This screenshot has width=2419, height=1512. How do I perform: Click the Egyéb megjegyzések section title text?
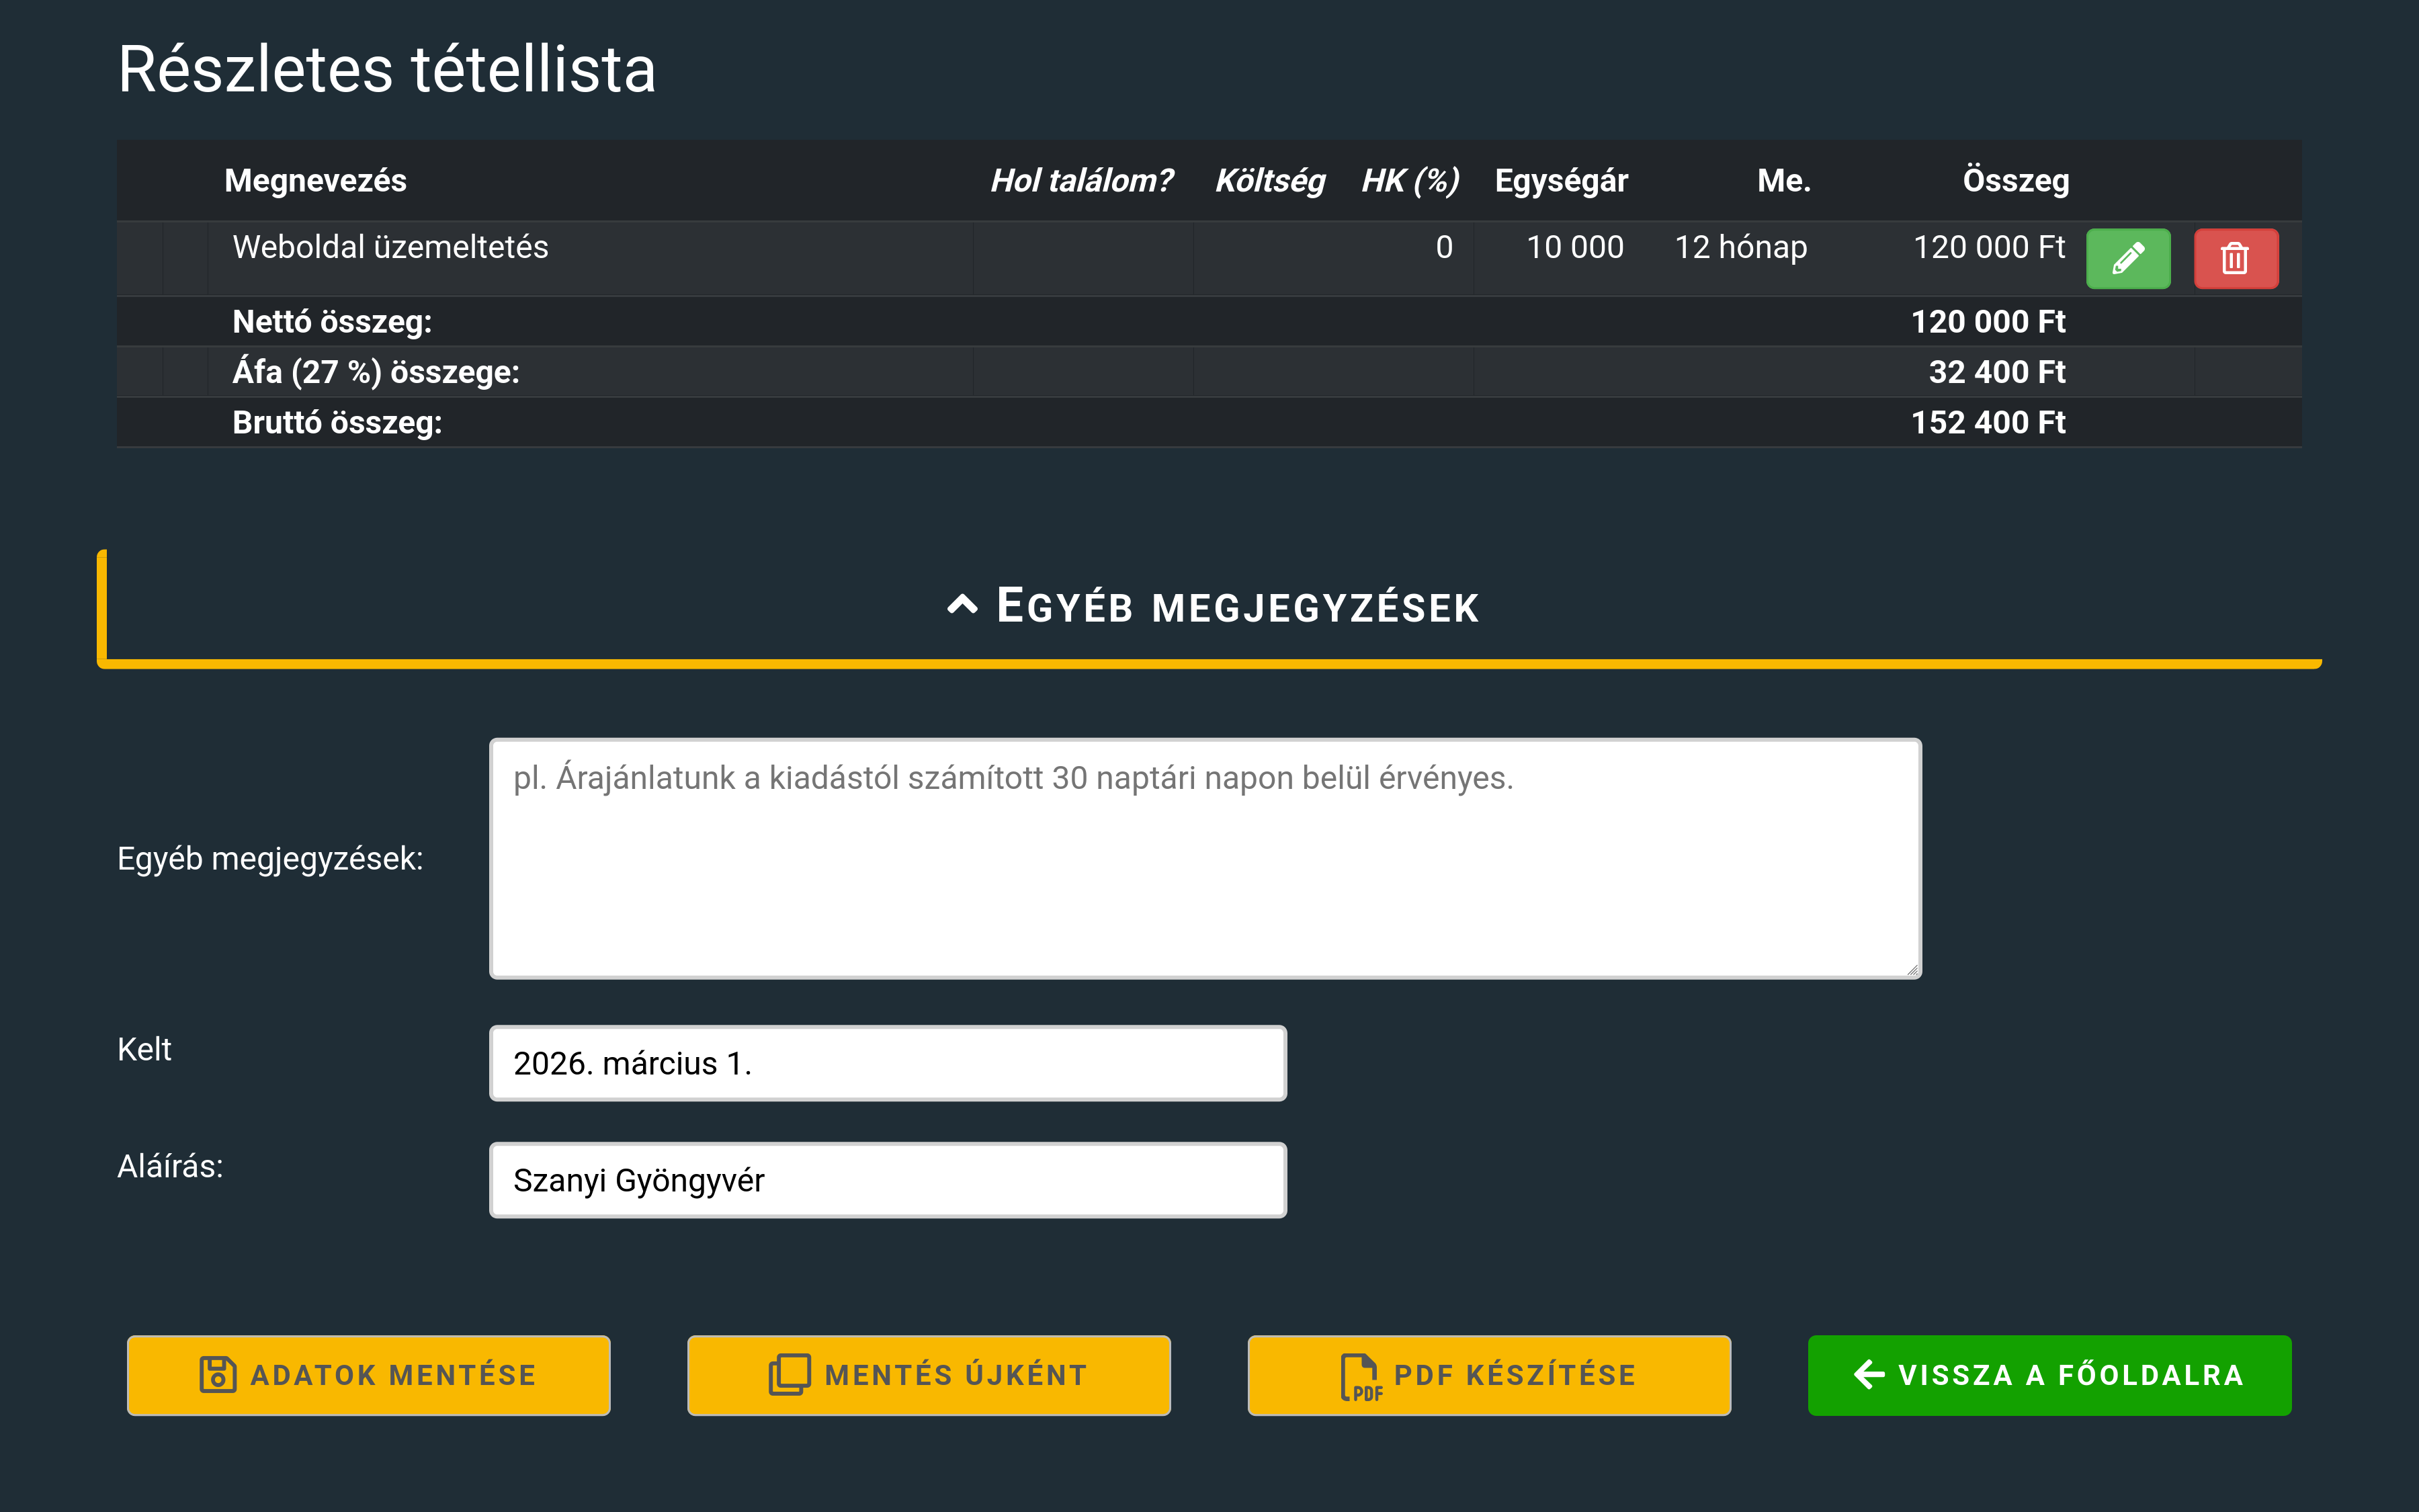tap(1238, 606)
